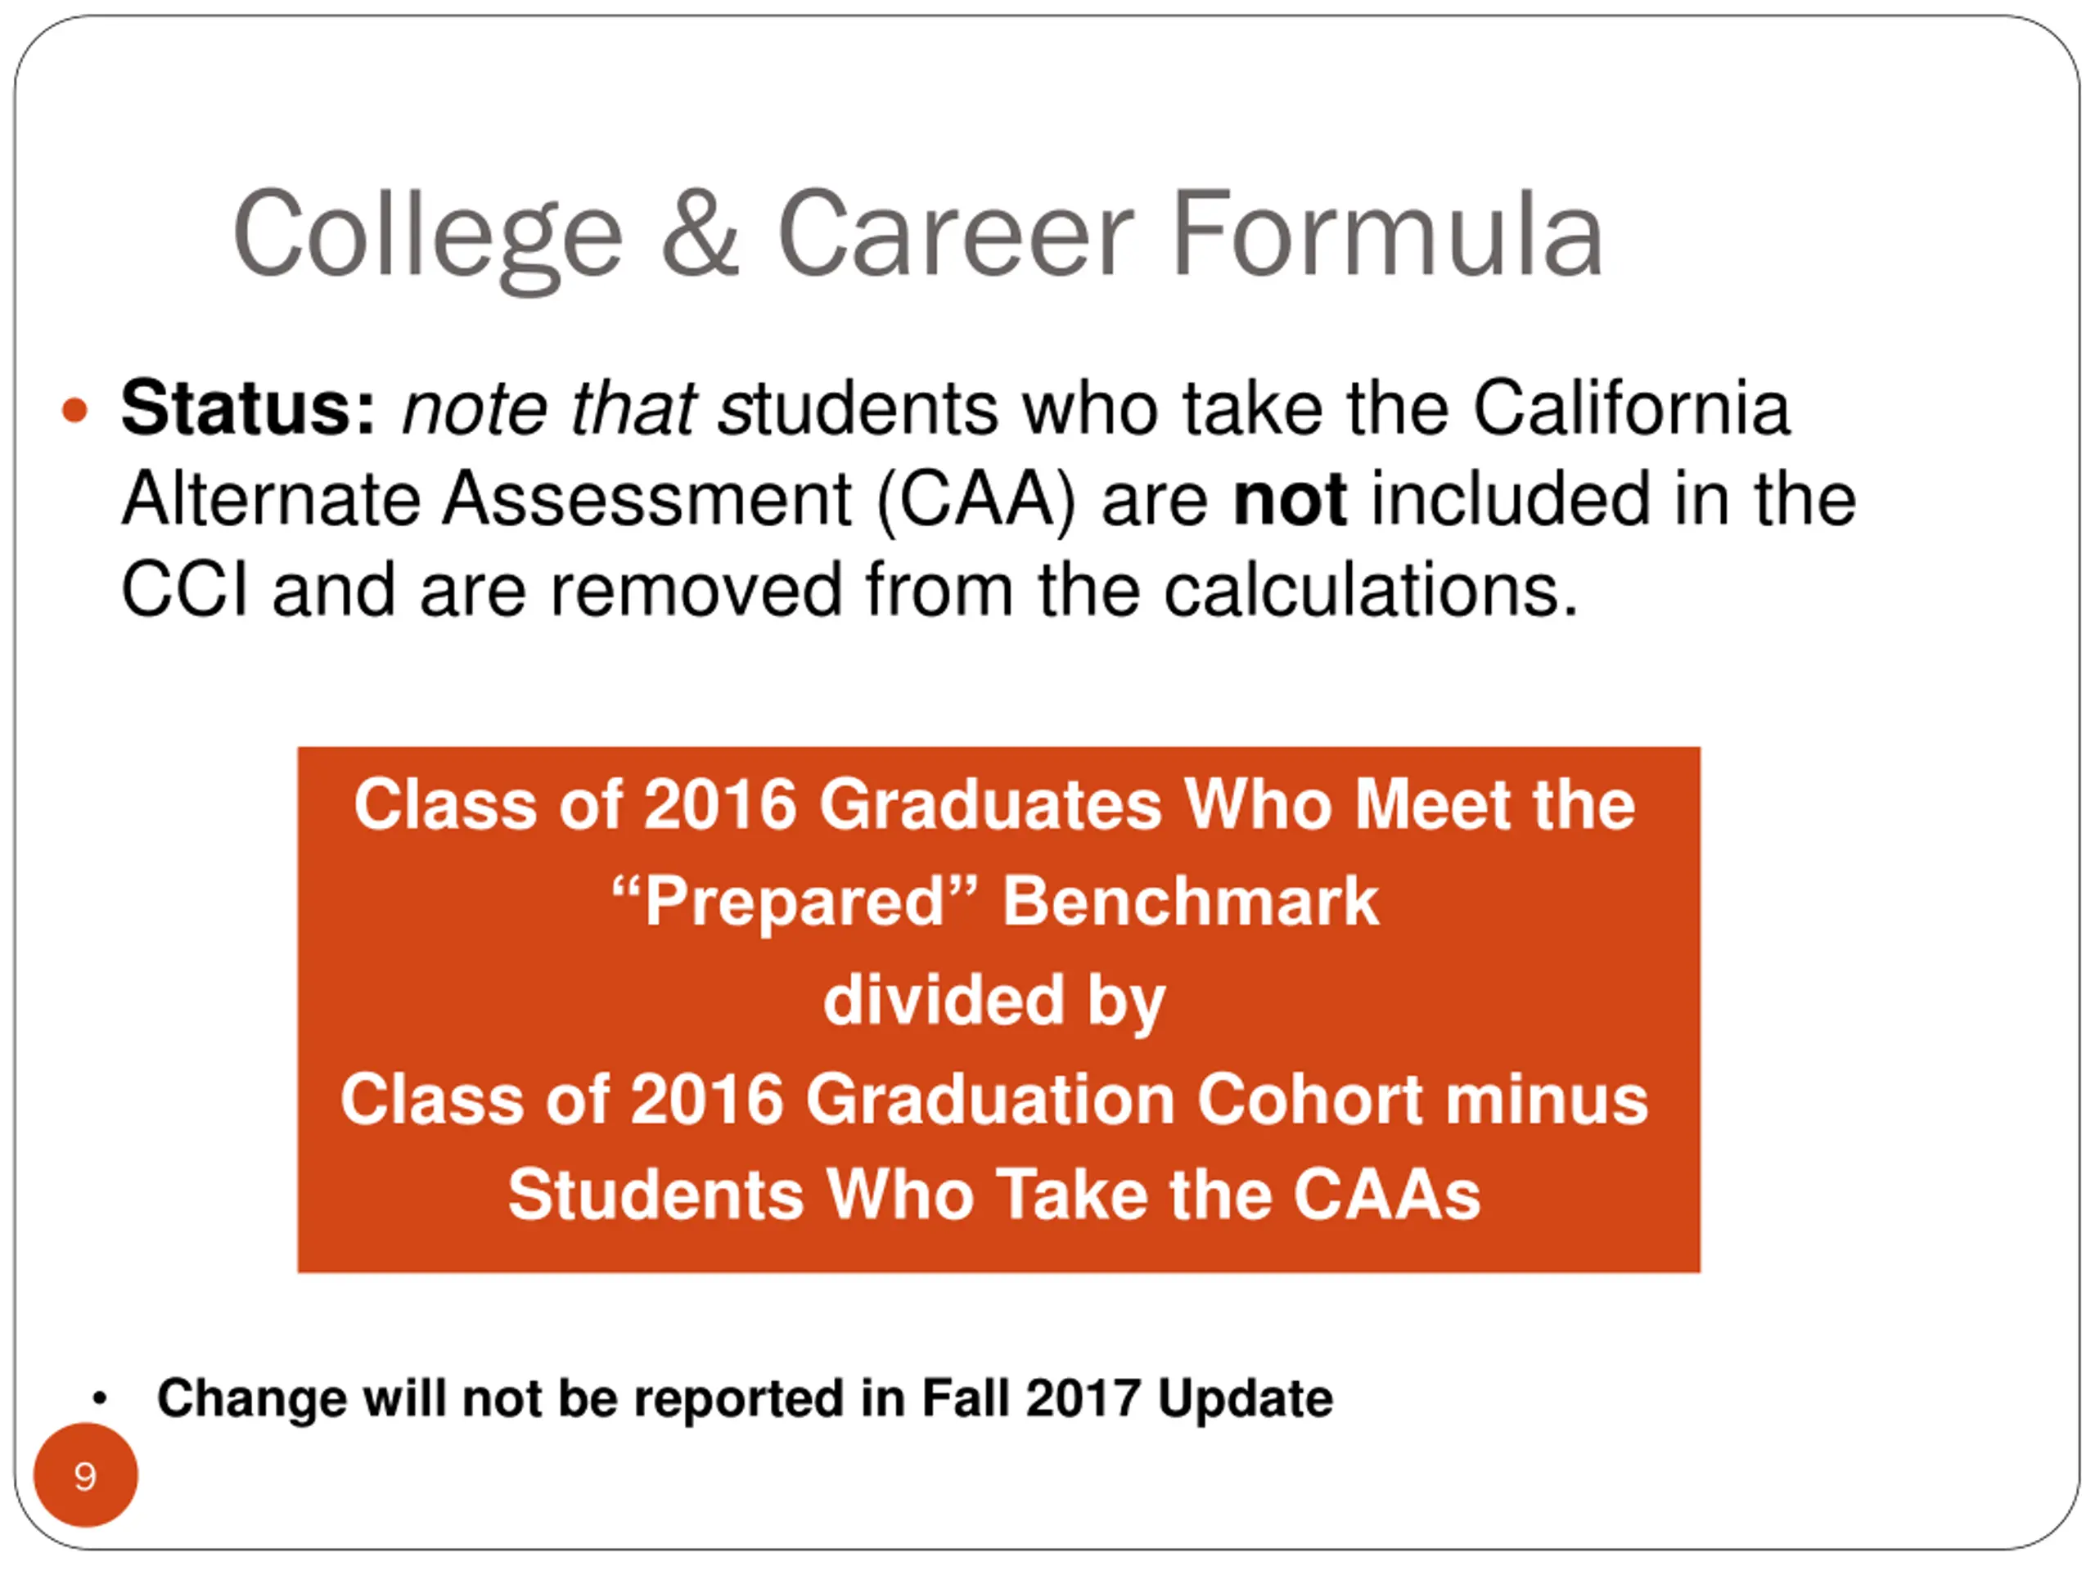The image size is (2095, 1571).
Task: Click the words Alternate Assessment
Action: pos(487,499)
